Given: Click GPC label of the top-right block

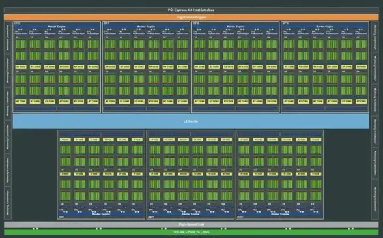Looking at the screenshot, I should click(x=285, y=23).
